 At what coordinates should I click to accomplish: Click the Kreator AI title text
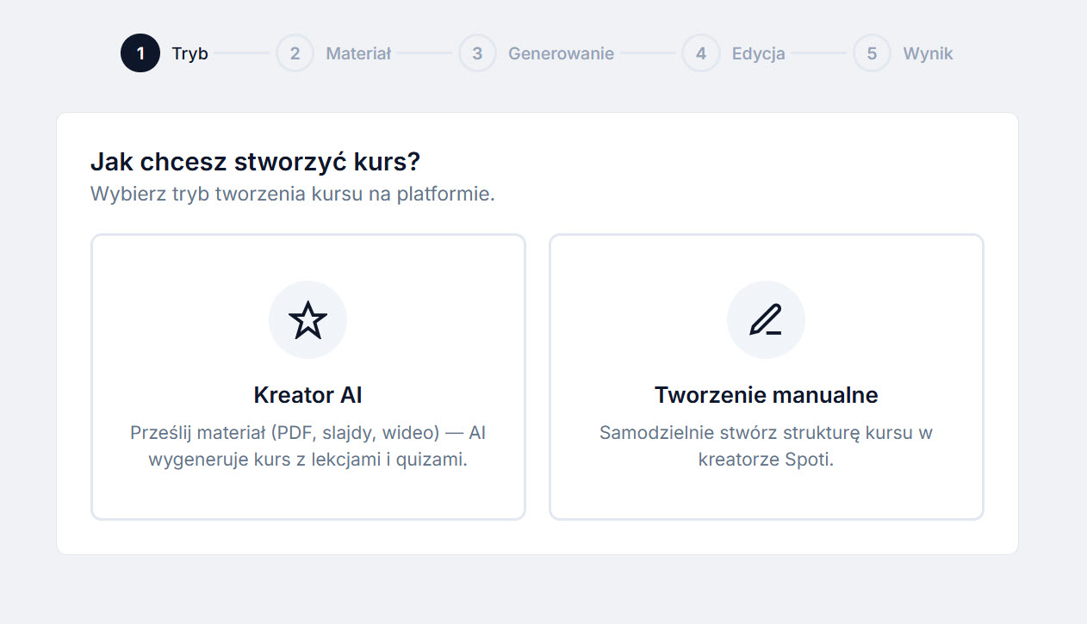pos(307,394)
